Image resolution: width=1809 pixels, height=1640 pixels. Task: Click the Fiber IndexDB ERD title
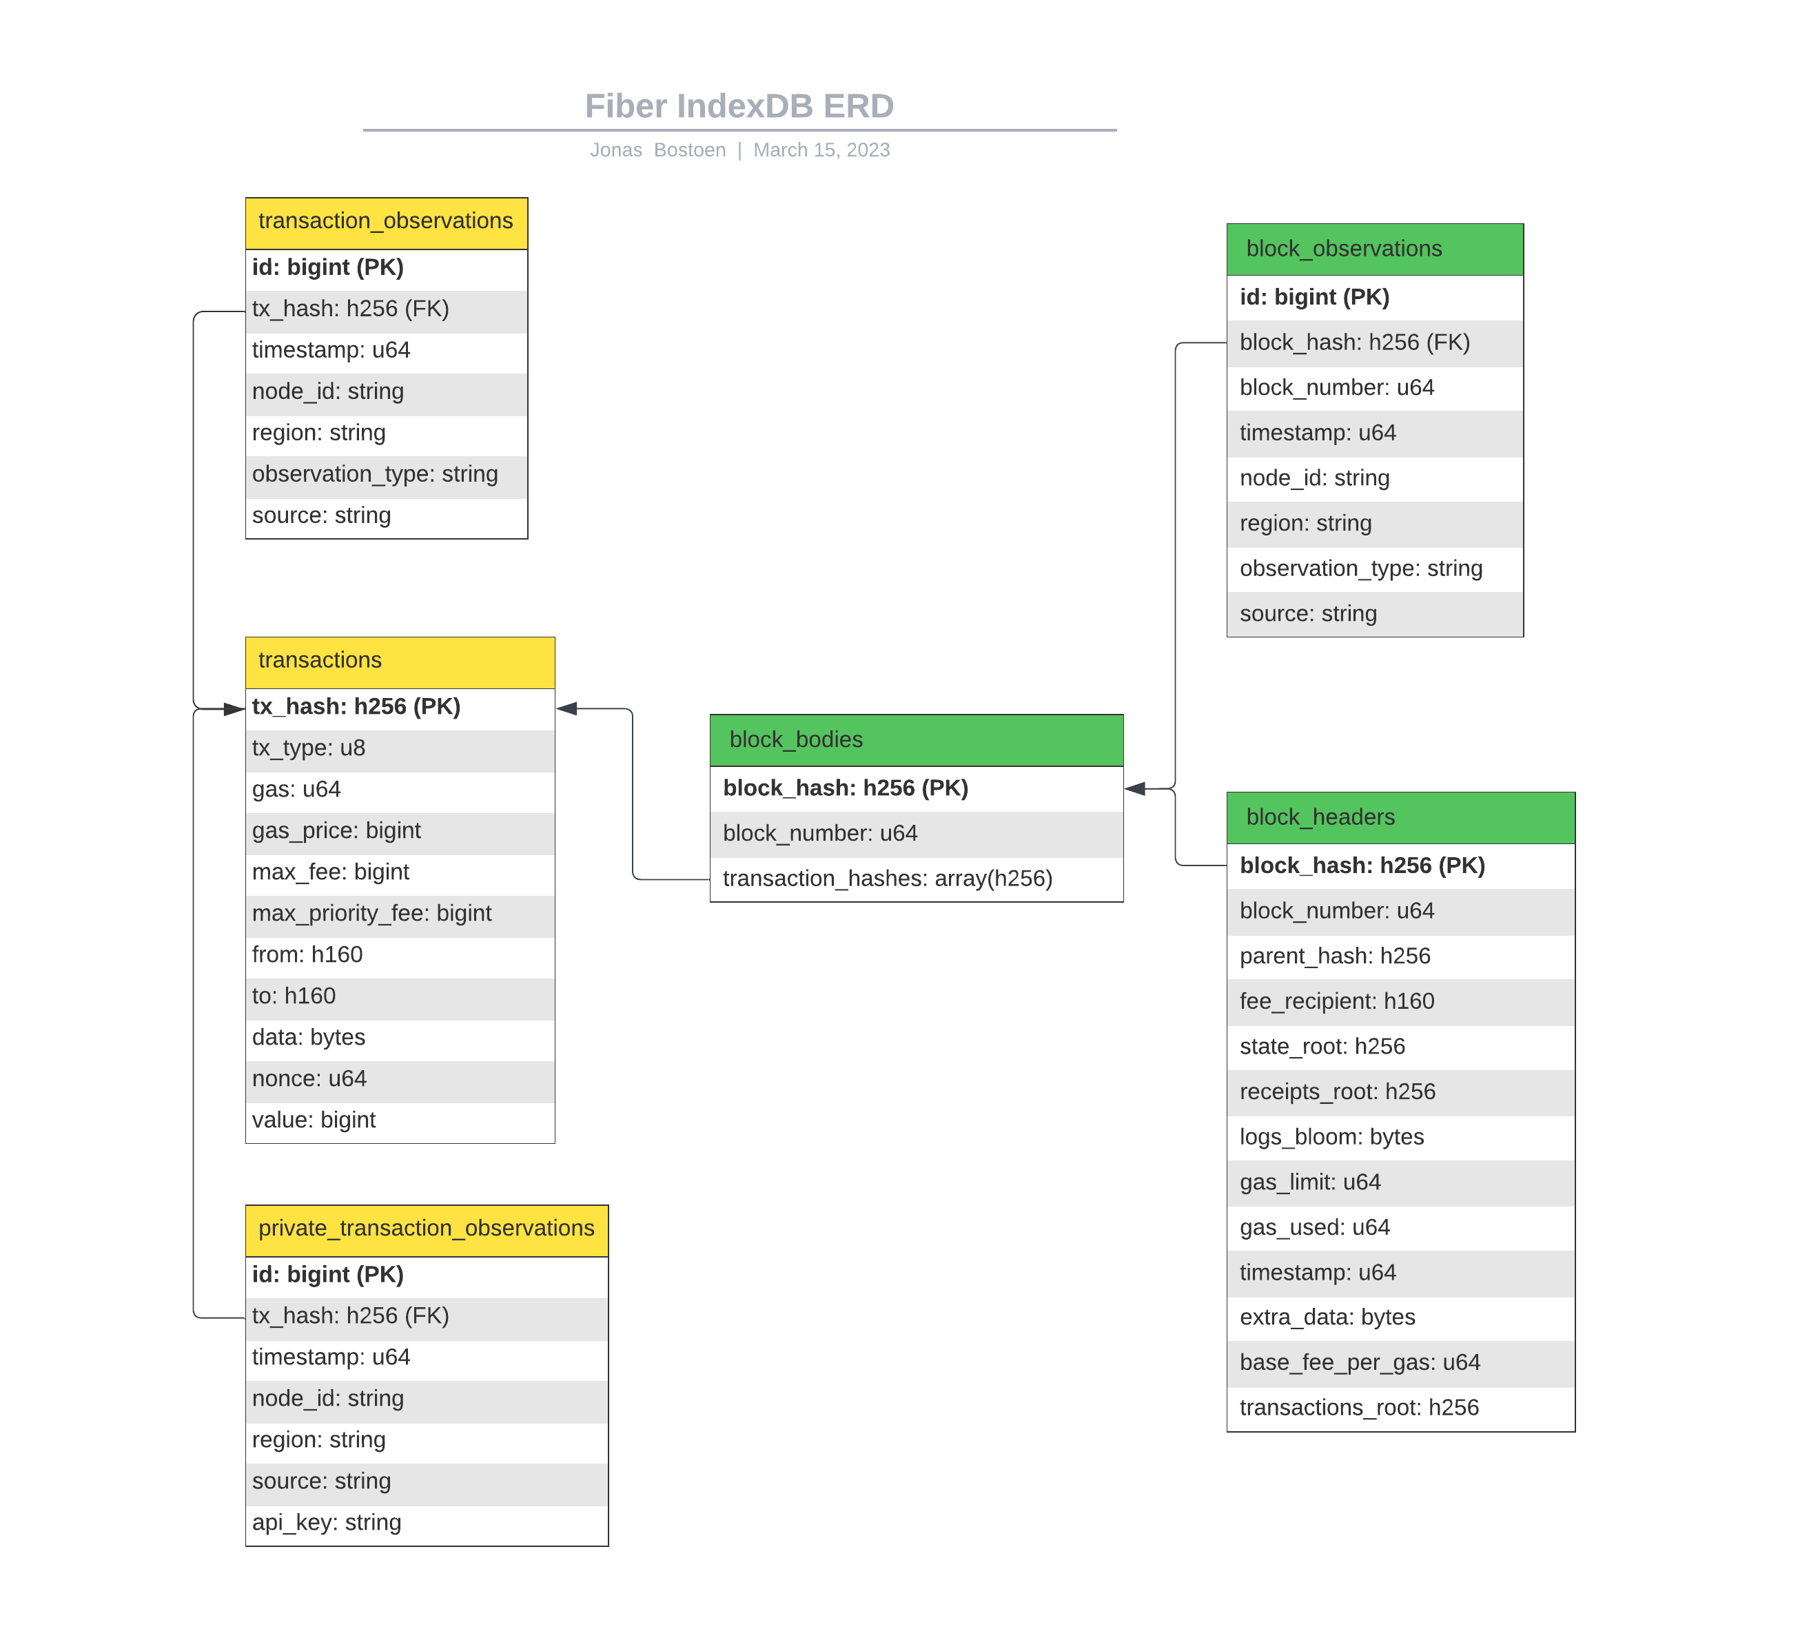[739, 106]
